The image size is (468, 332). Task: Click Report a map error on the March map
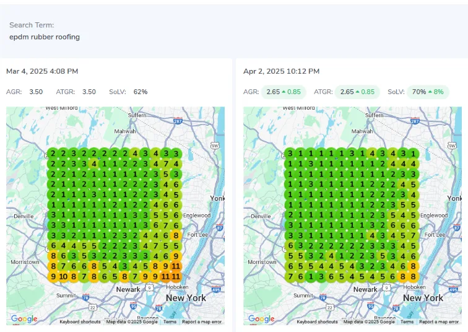[x=202, y=321]
